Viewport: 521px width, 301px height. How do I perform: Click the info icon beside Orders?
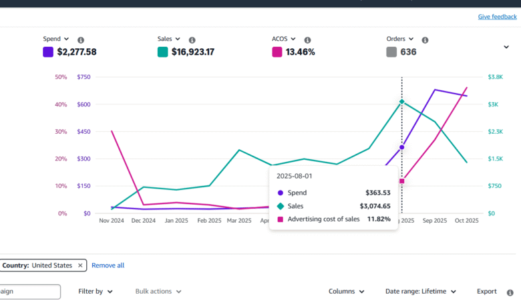click(x=425, y=40)
